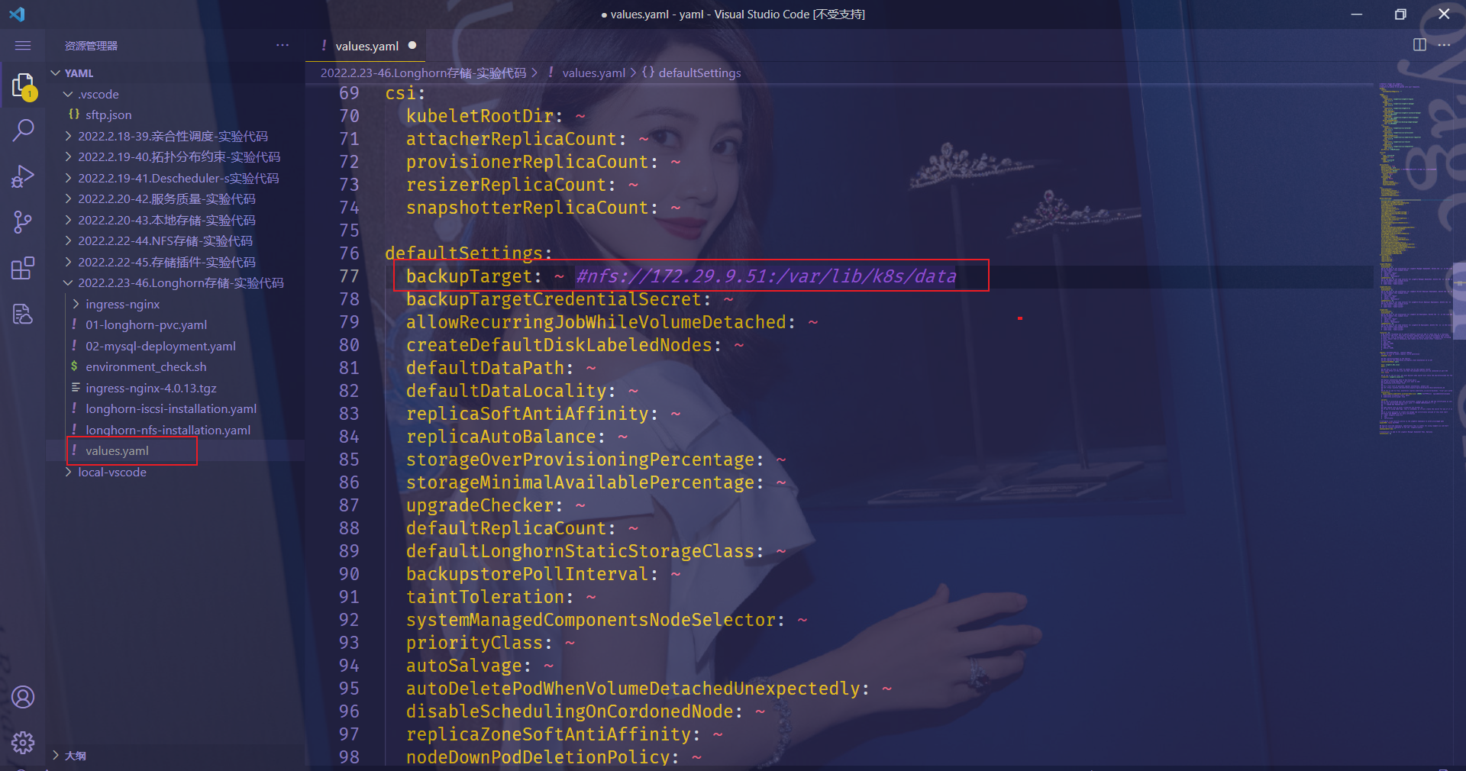Click defaultReplicaCount key
This screenshot has width=1466, height=771.
pyautogui.click(x=506, y=528)
